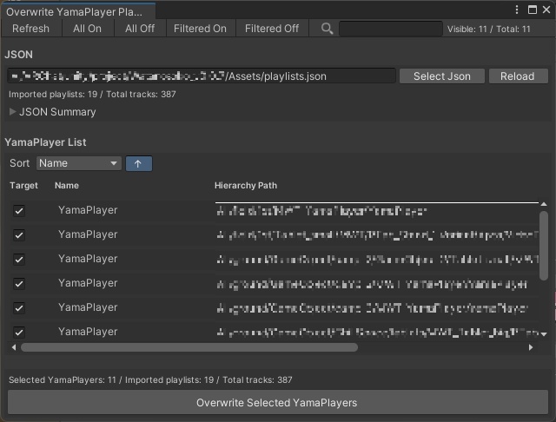The width and height of the screenshot is (556, 422).
Task: Click the vertical scrollbar's down arrow
Action: pos(544,334)
